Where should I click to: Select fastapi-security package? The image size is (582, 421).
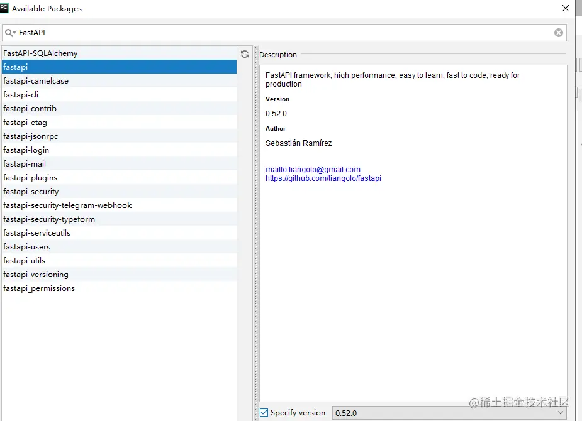[119, 191]
